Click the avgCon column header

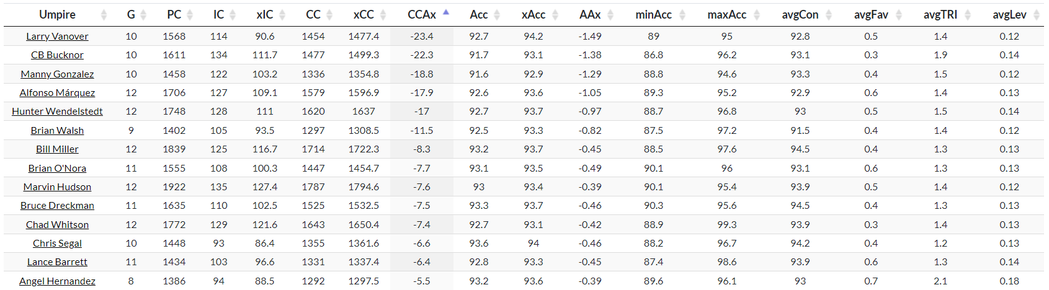pyautogui.click(x=800, y=15)
